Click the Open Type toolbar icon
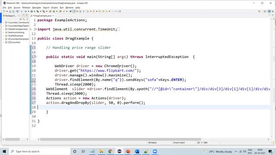The height and width of the screenshot is (155, 276). coord(60,12)
